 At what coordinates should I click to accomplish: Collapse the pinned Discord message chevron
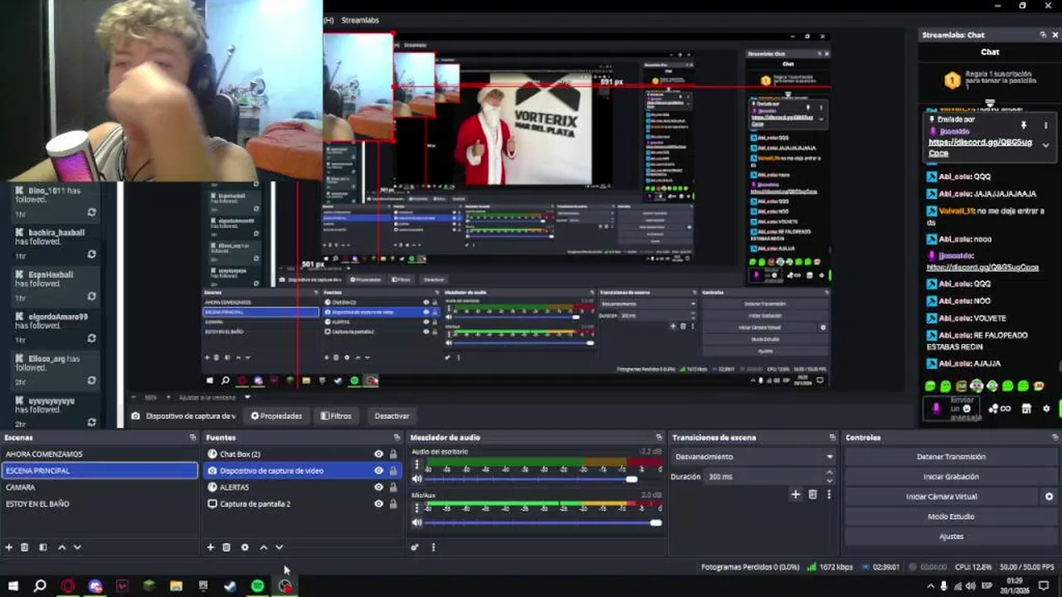point(1045,145)
